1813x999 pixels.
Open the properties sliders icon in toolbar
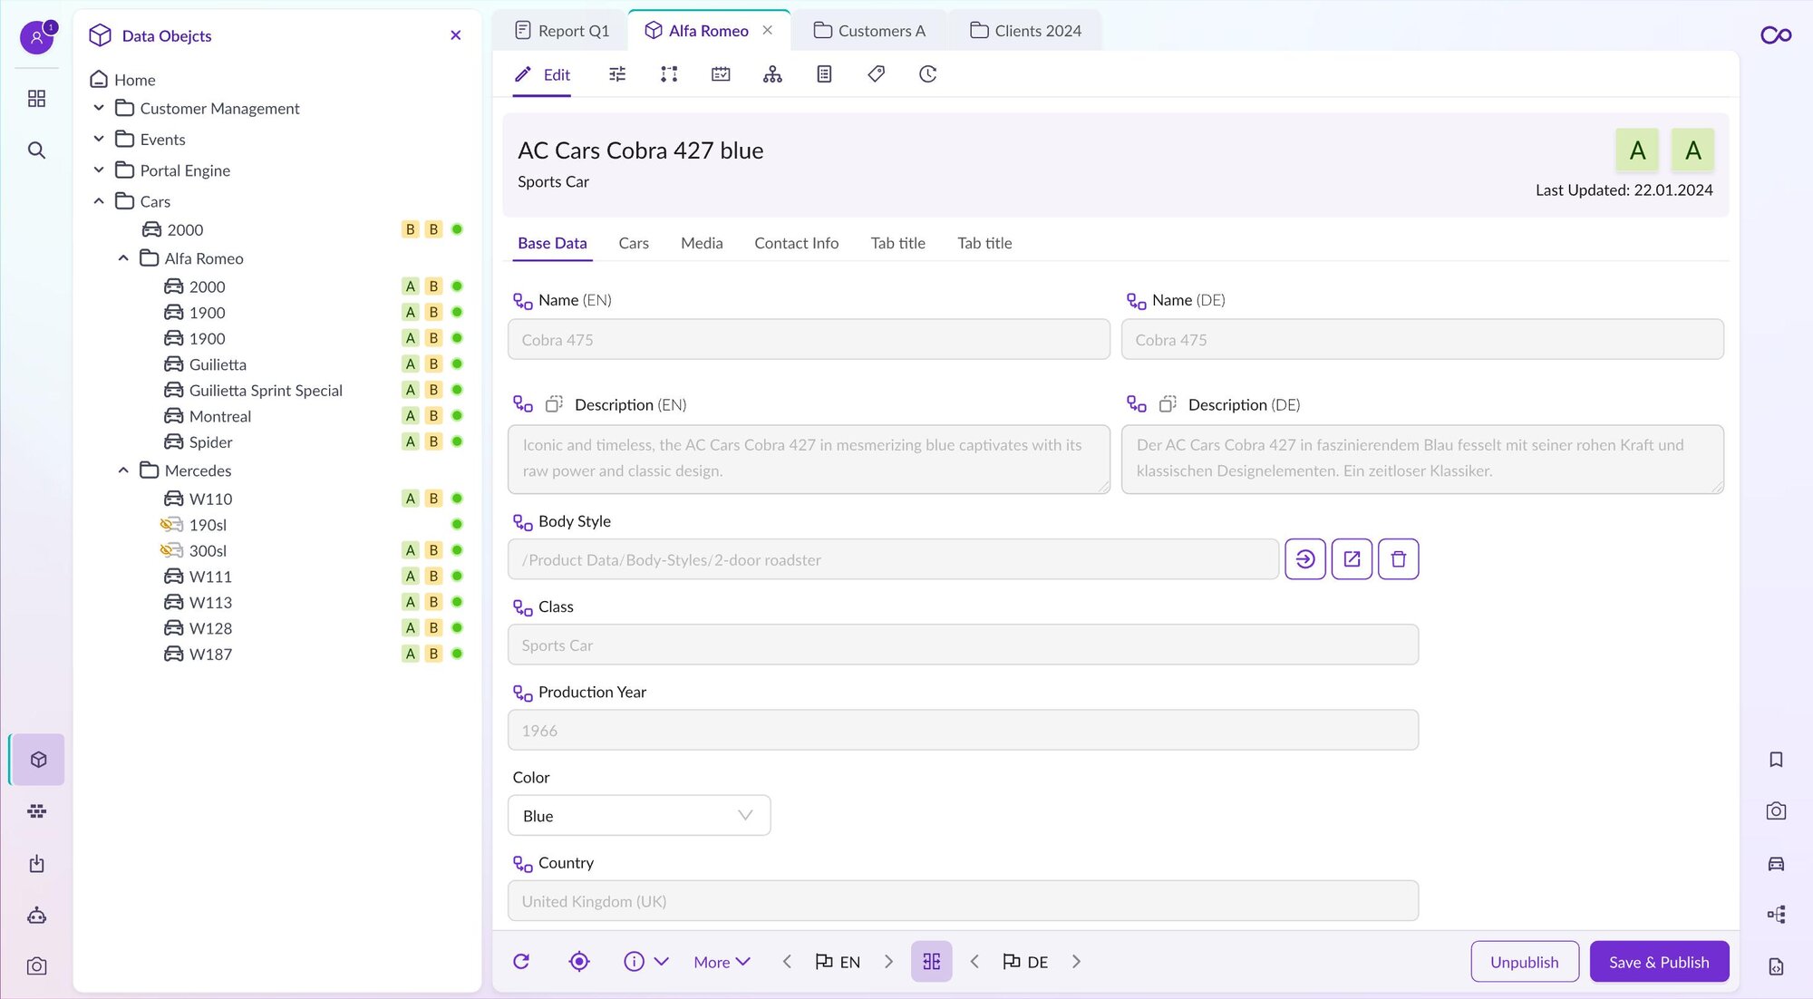tap(617, 74)
